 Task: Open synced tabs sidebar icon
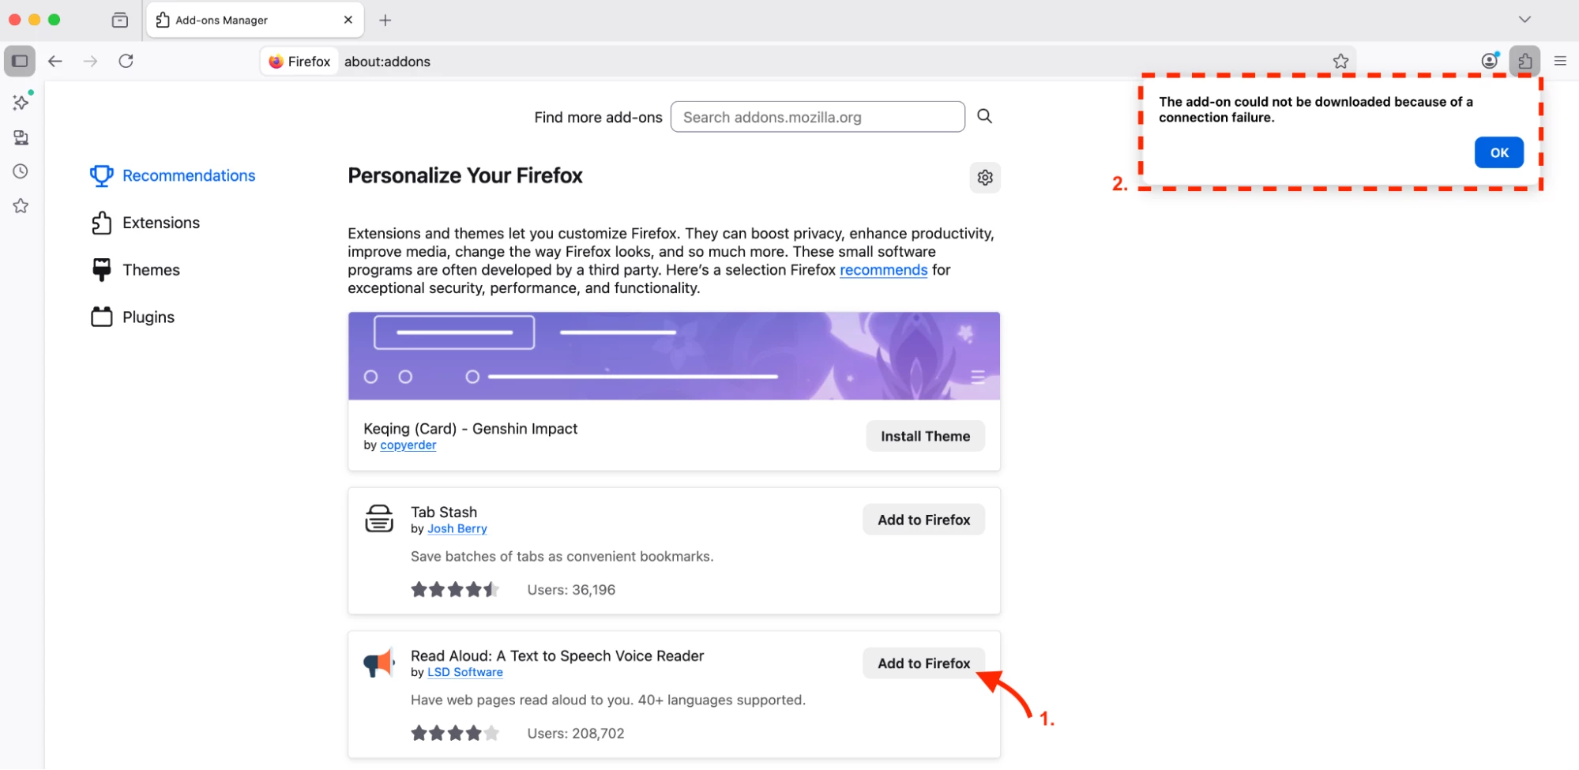21,137
